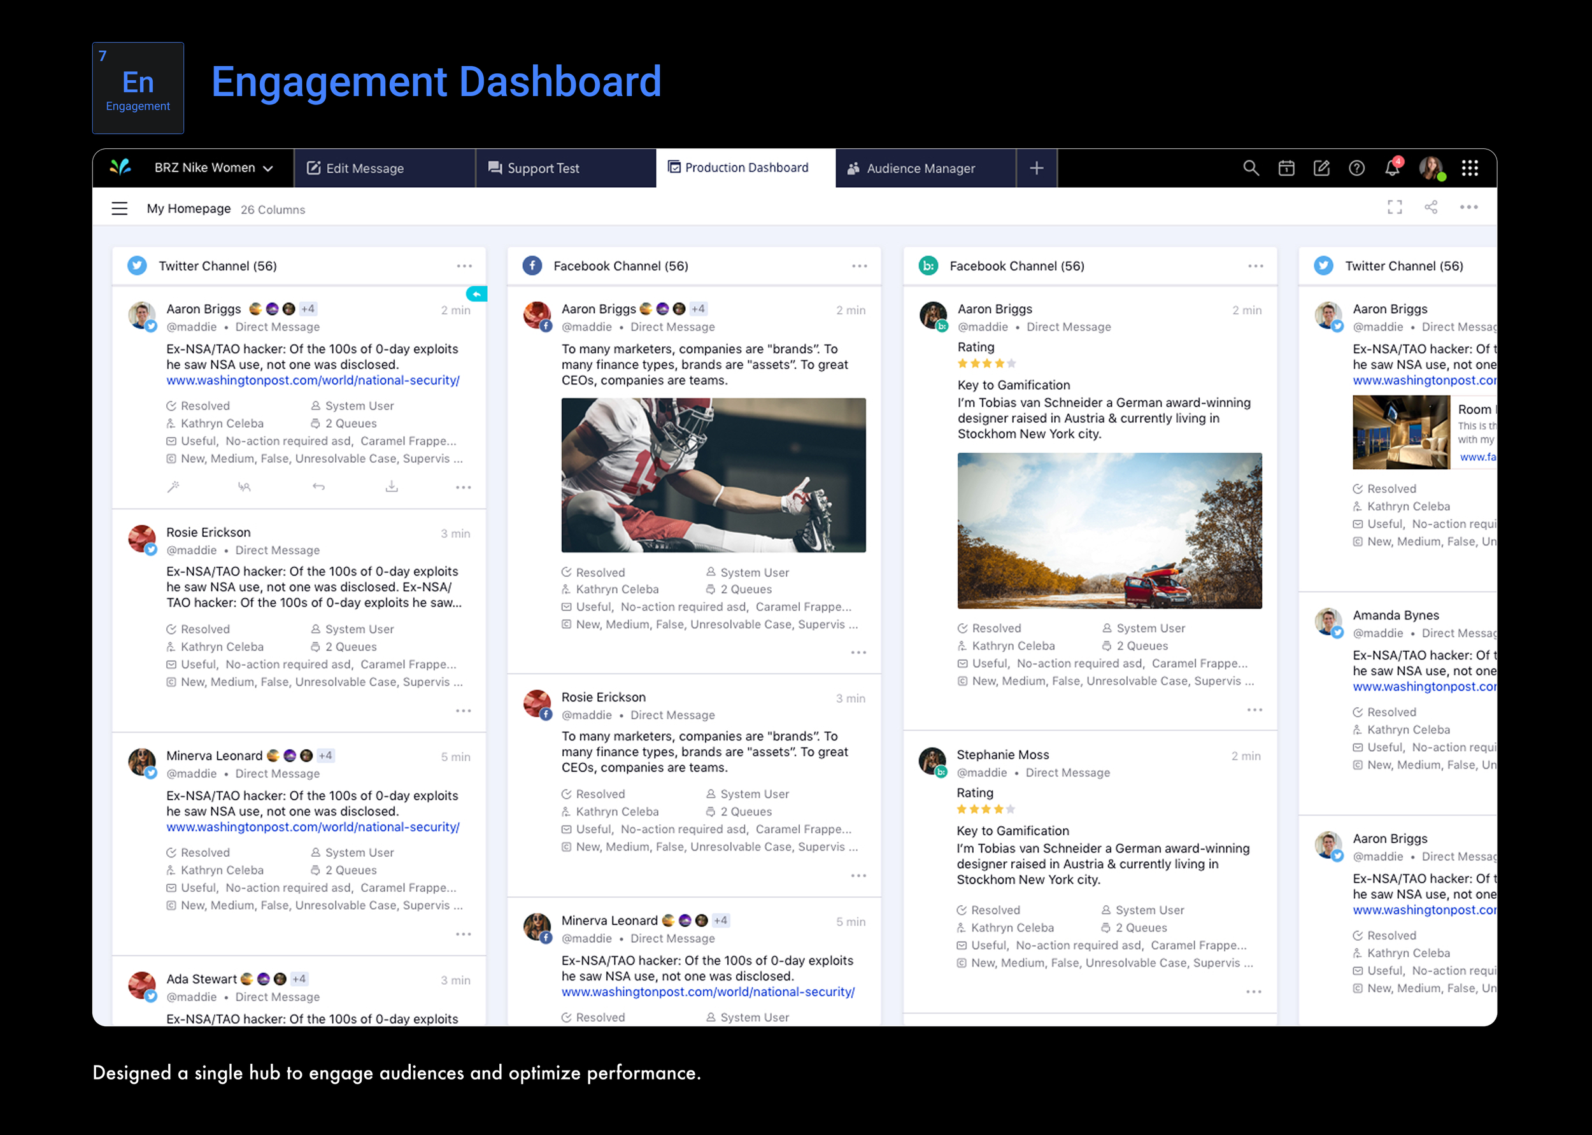This screenshot has width=1592, height=1135.
Task: Open washingtonpost link in Aaron Briggs tweet
Action: (313, 381)
